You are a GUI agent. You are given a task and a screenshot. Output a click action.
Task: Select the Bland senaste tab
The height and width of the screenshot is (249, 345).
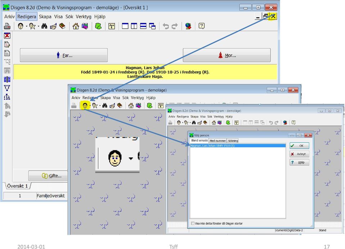pos(199,140)
